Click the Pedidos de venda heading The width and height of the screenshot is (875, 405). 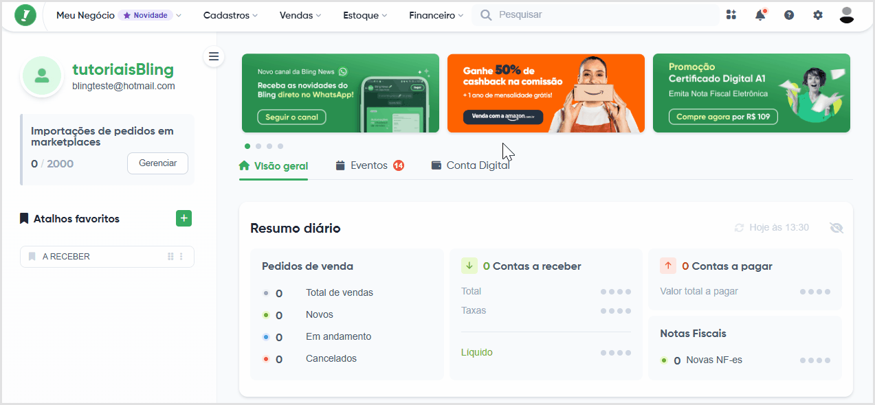tap(308, 266)
